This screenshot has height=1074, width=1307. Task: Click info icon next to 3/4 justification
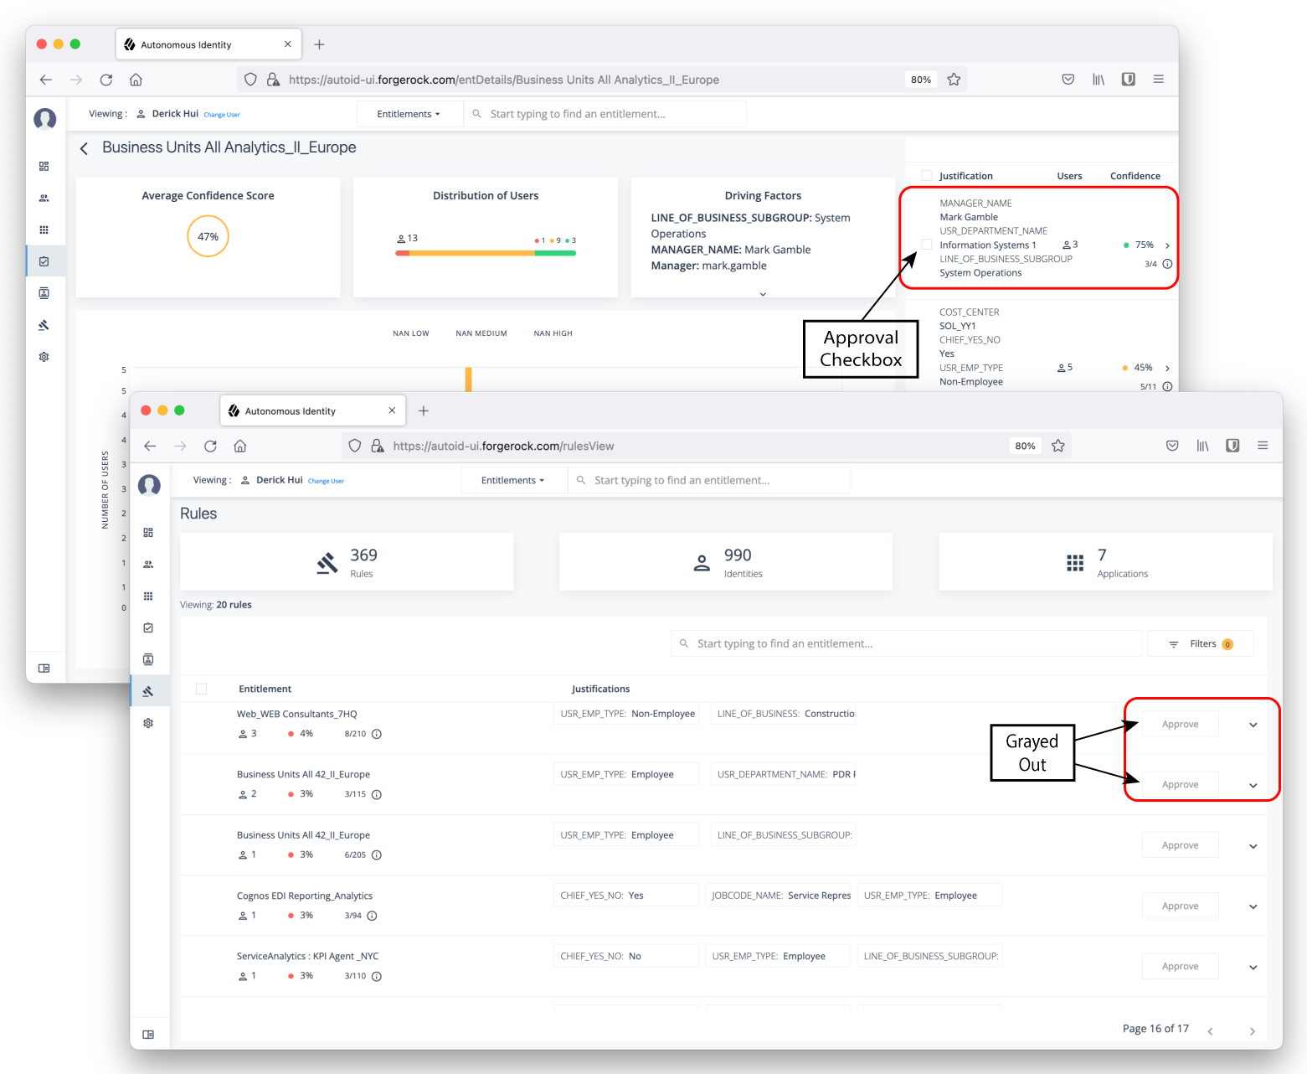point(1167,264)
